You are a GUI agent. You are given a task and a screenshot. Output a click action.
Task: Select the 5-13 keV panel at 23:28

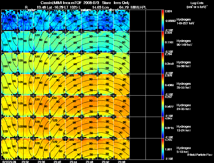(9, 149)
